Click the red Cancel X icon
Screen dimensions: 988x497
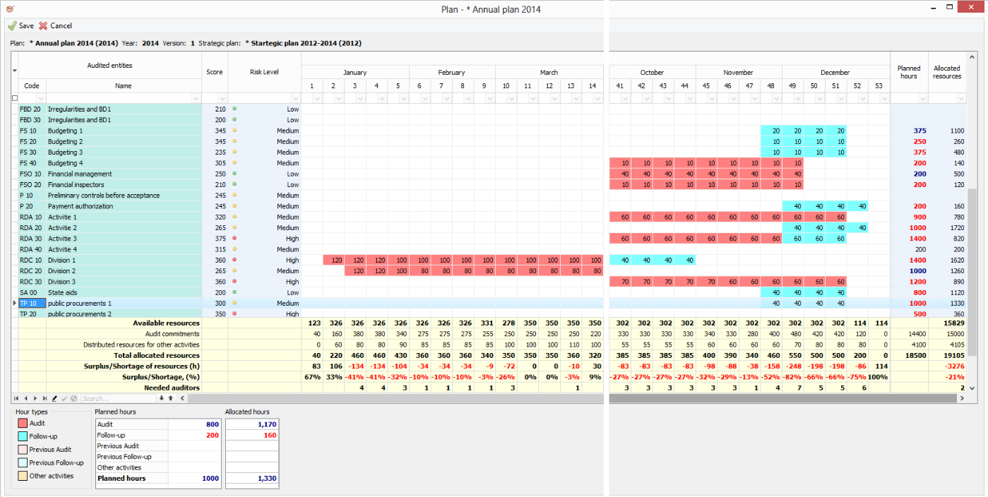(x=43, y=26)
